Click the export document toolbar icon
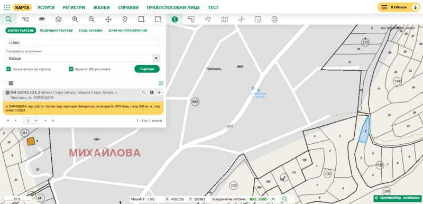Image resolution: width=423 pixels, height=204 pixels. (x=258, y=20)
